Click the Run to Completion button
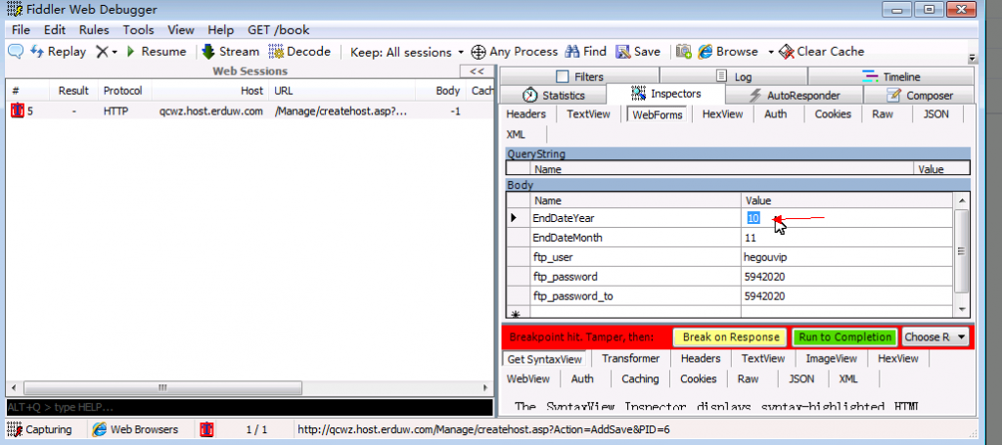 [844, 337]
